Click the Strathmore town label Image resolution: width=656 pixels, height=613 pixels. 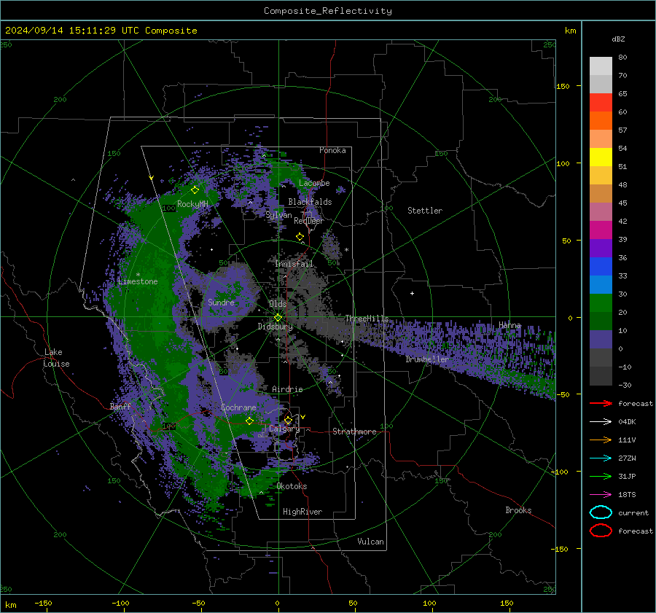coord(354,432)
